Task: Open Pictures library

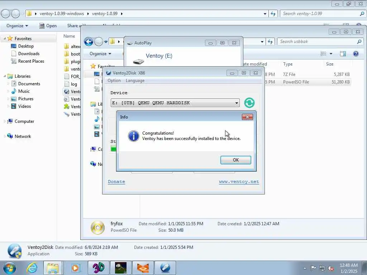Action: coord(26,99)
